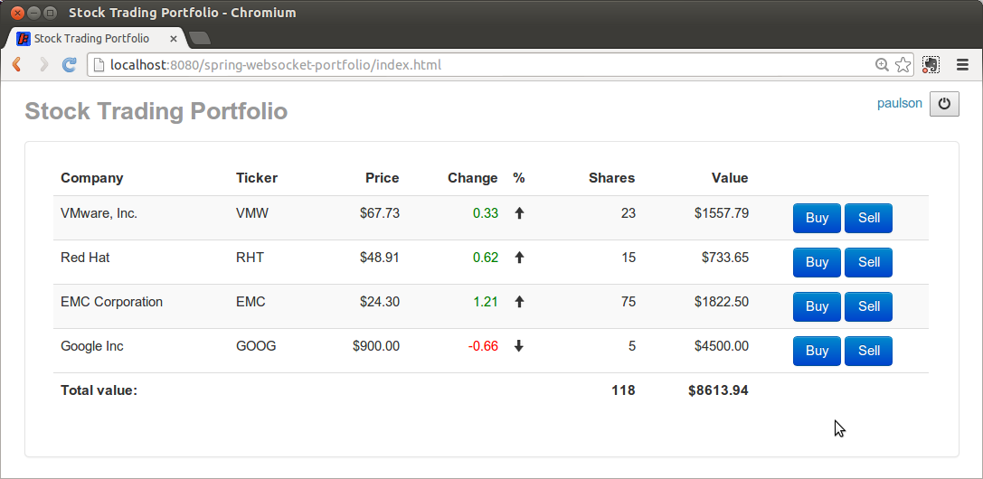The image size is (983, 479).
Task: Click the paulson username link
Action: (x=899, y=103)
